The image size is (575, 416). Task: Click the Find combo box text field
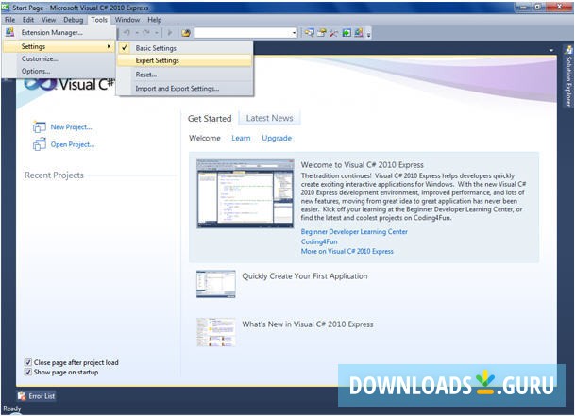243,33
